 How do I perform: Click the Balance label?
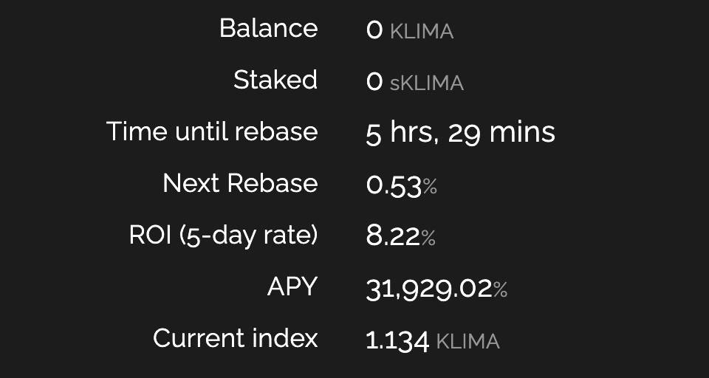tap(269, 29)
